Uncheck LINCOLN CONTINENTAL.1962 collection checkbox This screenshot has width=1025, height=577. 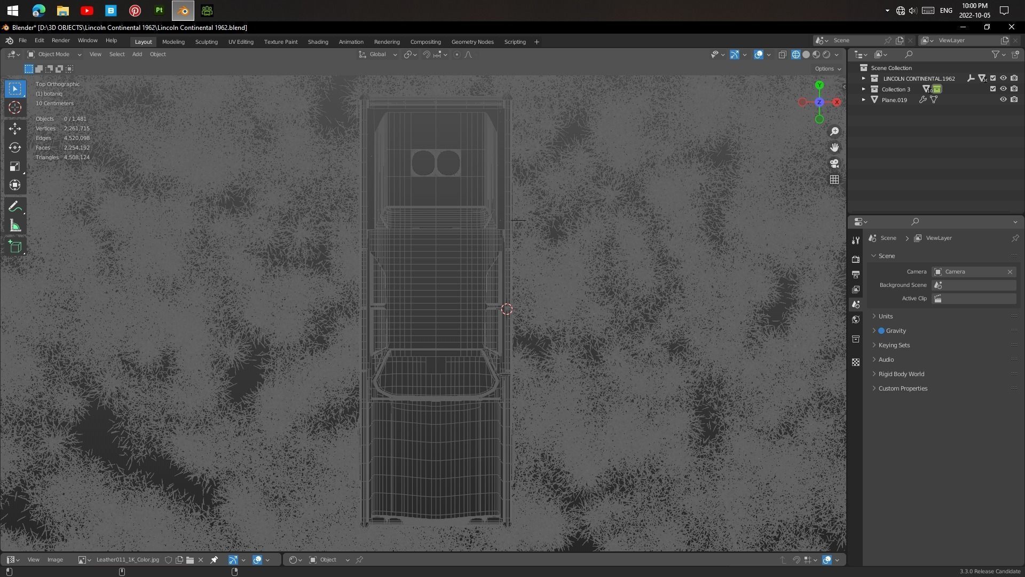click(x=993, y=78)
